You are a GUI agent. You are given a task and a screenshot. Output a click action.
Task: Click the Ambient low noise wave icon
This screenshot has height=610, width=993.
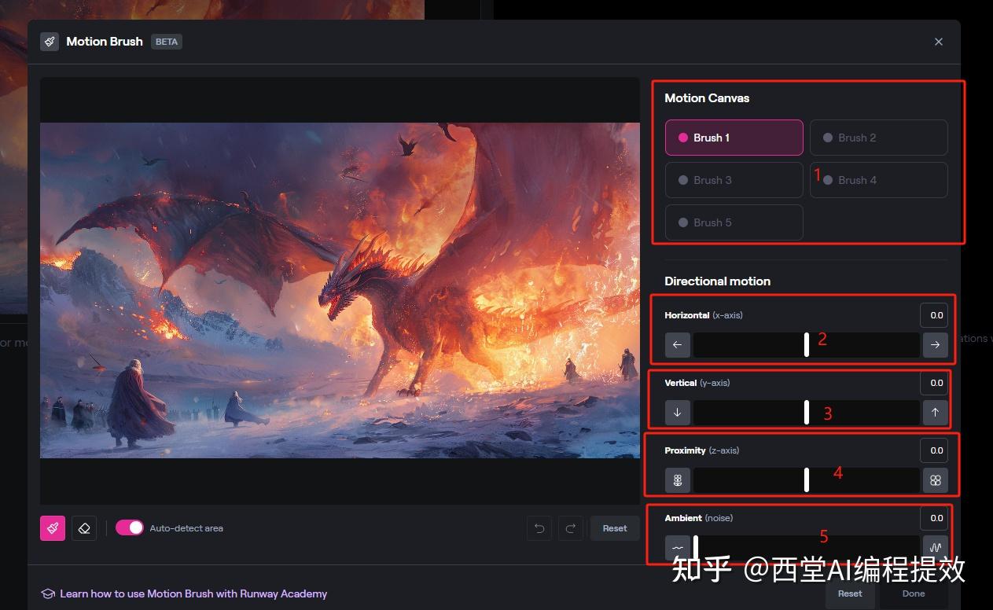[677, 547]
